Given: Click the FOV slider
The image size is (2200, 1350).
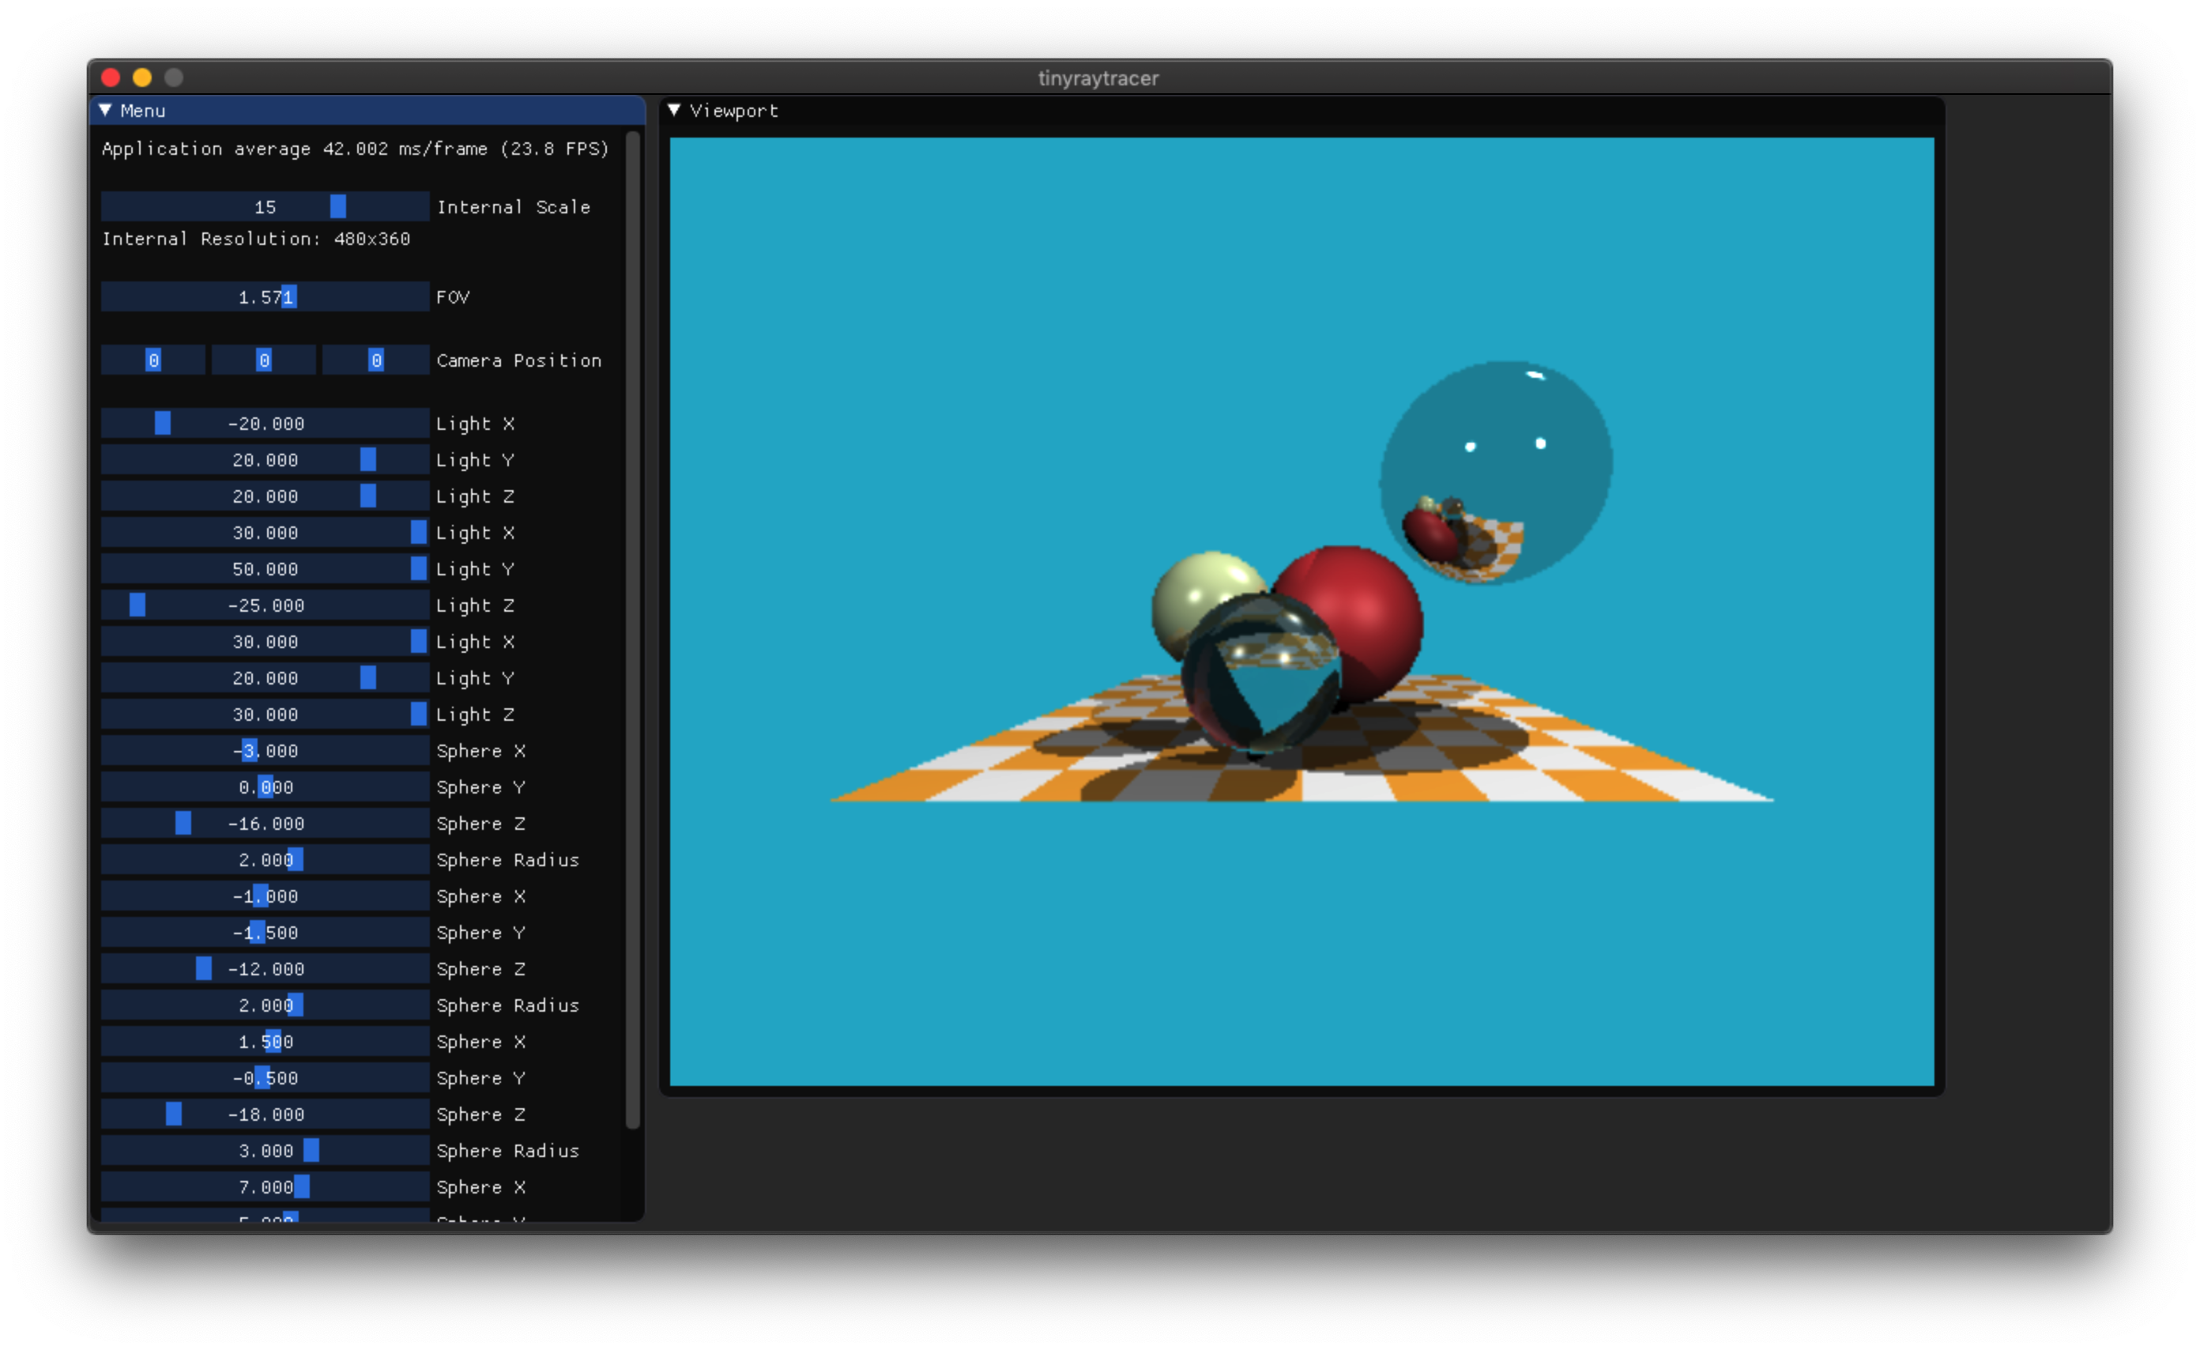Looking at the screenshot, I should click(264, 297).
